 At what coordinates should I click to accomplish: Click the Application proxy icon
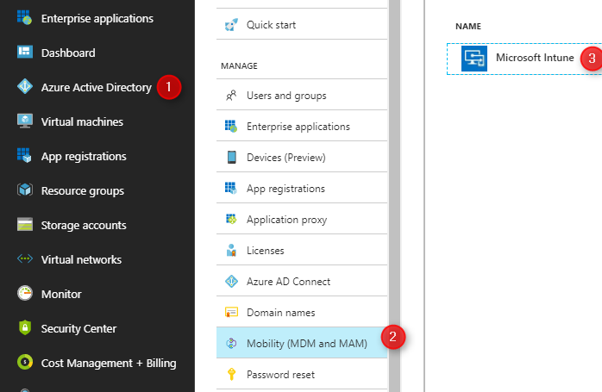231,219
